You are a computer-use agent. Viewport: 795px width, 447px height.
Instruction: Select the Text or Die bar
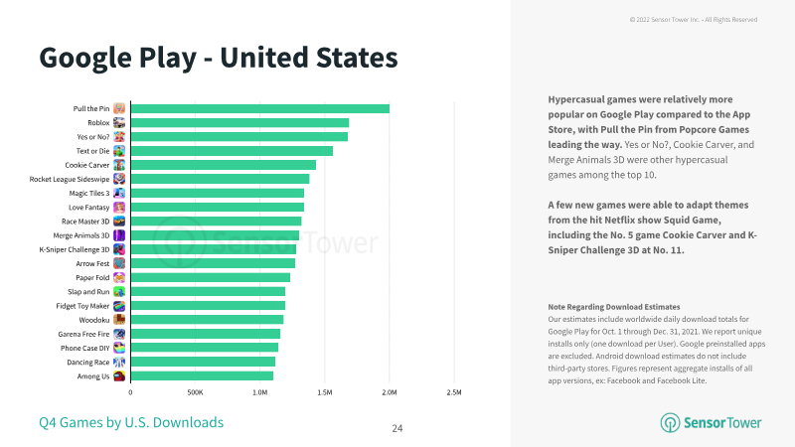click(x=232, y=151)
